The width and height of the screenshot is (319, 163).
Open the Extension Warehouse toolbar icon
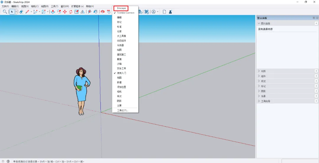click(x=147, y=12)
